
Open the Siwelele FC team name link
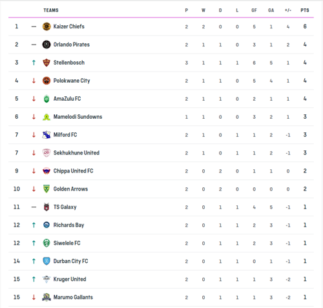[67, 243]
